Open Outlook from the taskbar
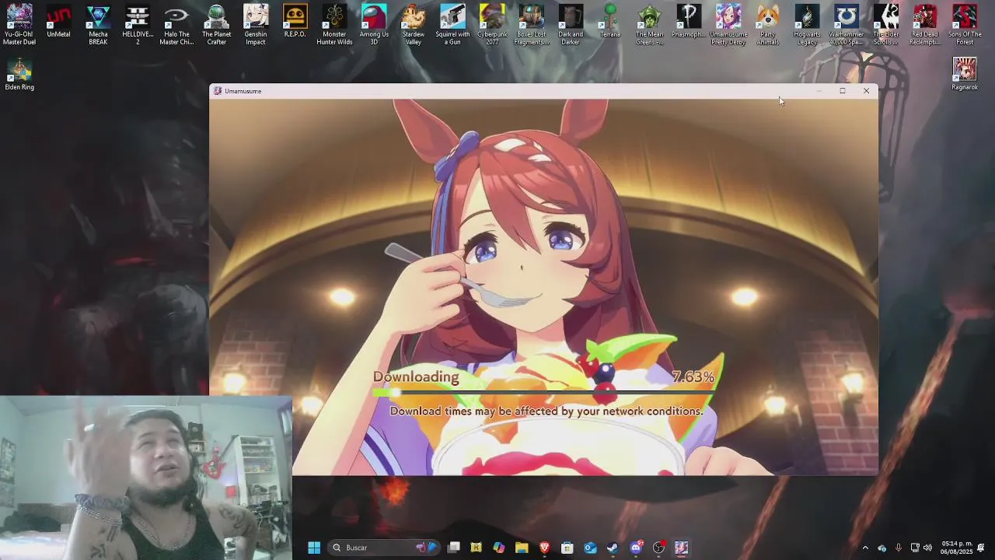The width and height of the screenshot is (995, 560). click(590, 548)
